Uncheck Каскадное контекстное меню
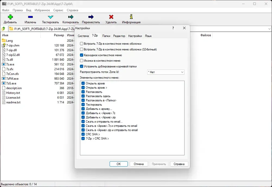The width and height of the screenshot is (272, 187). tap(82, 55)
